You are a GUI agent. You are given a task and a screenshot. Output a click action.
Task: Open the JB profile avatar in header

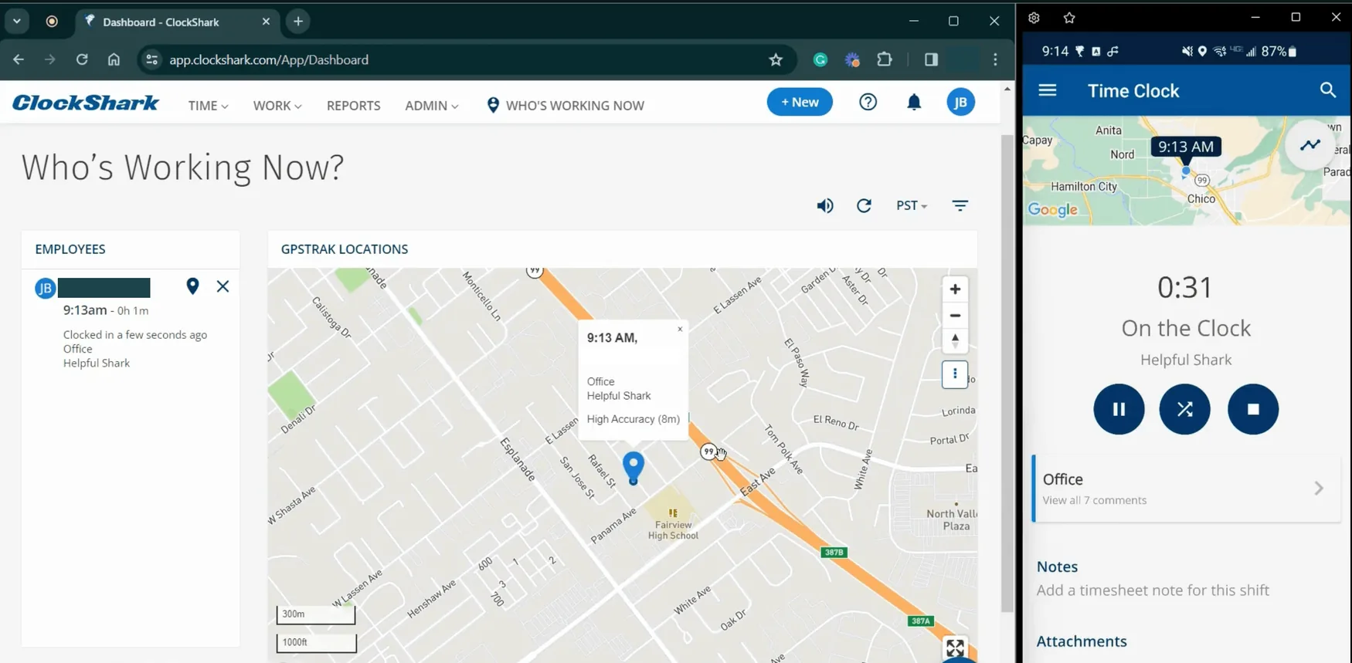pyautogui.click(x=961, y=102)
